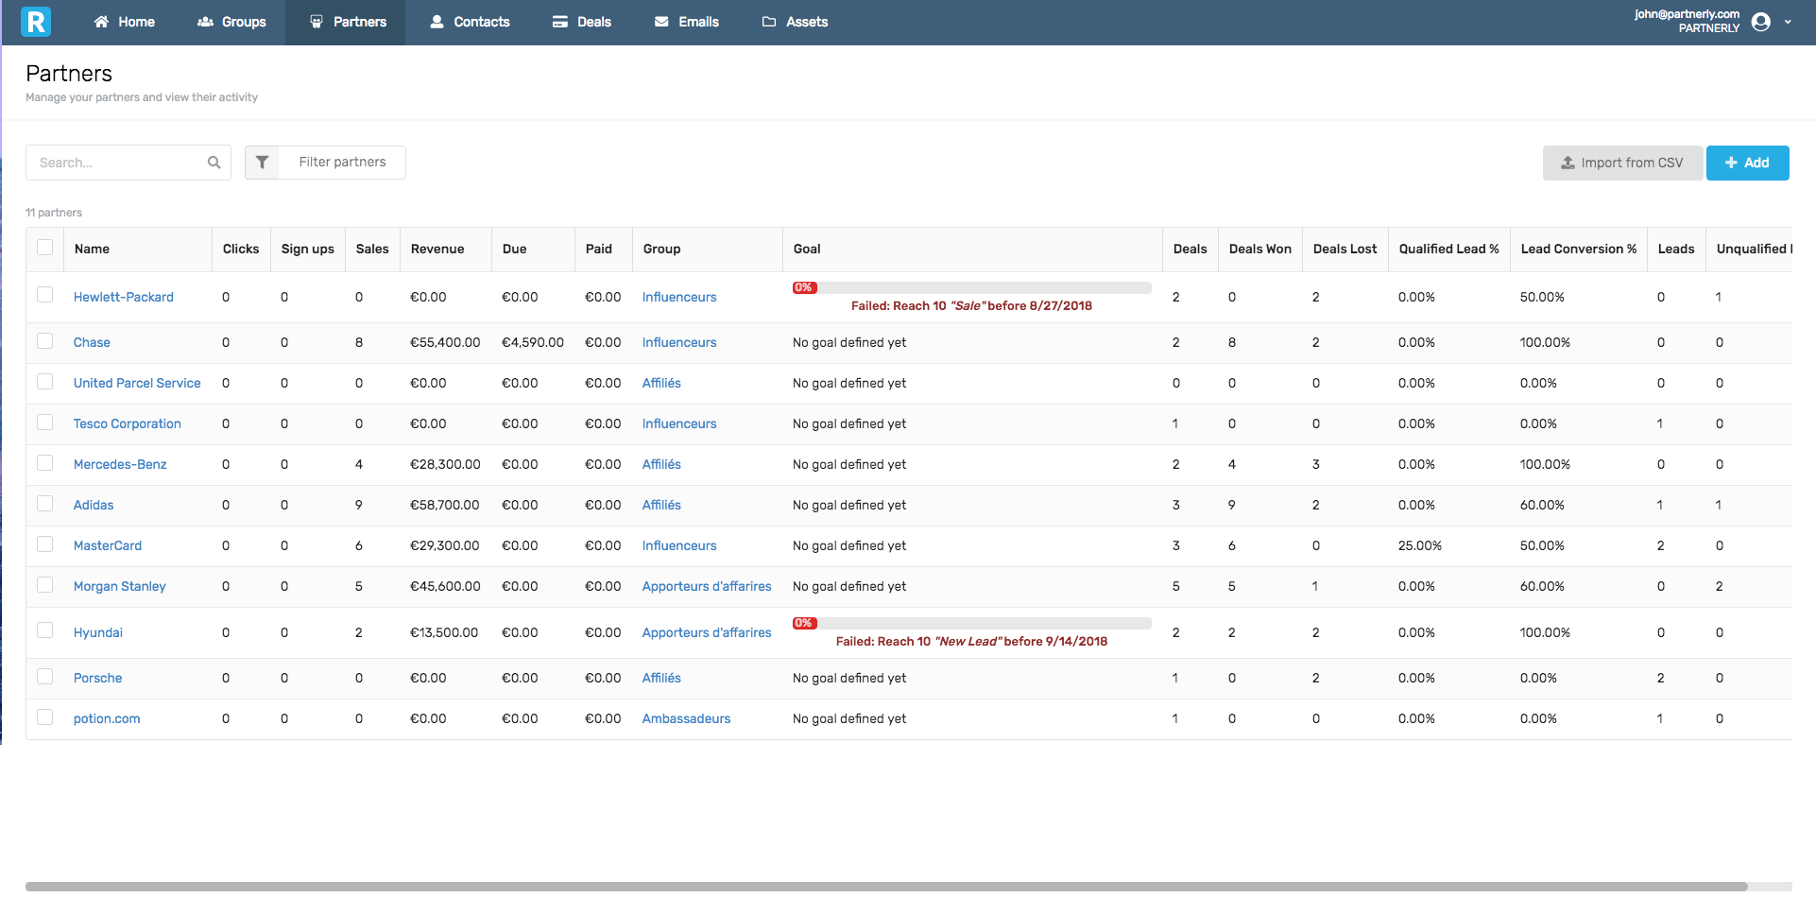Screen dimensions: 1816x915
Task: Click the Qualified Lead % column header
Action: click(x=1449, y=249)
